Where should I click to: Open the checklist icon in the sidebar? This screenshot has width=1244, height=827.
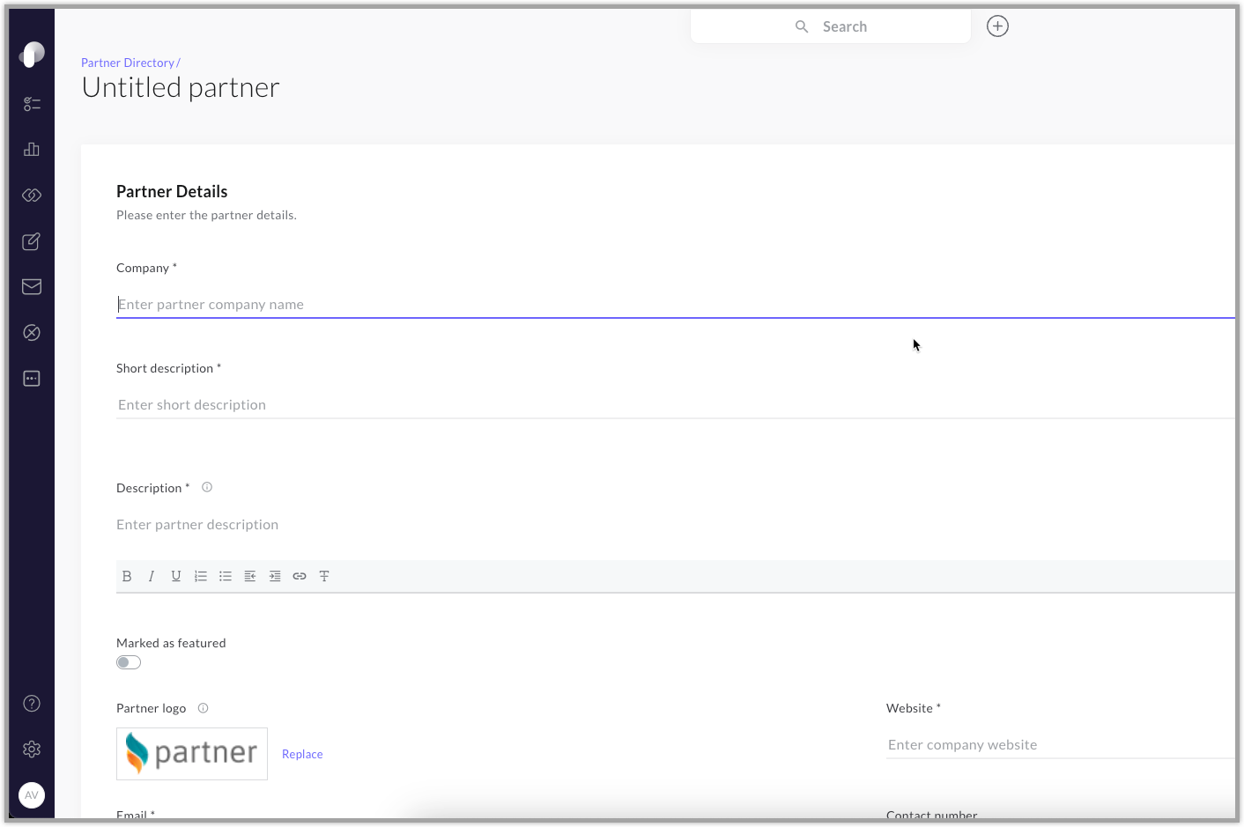pyautogui.click(x=31, y=103)
